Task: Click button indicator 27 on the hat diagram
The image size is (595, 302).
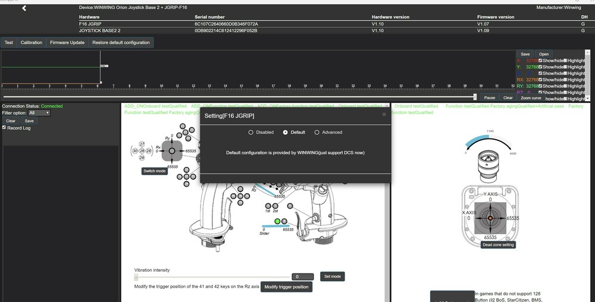Action: 142,144
